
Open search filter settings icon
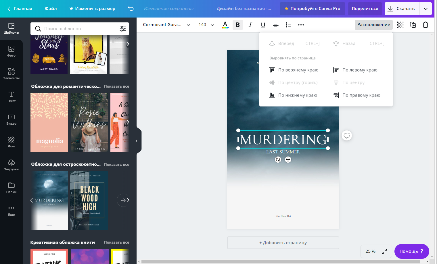[x=123, y=29]
